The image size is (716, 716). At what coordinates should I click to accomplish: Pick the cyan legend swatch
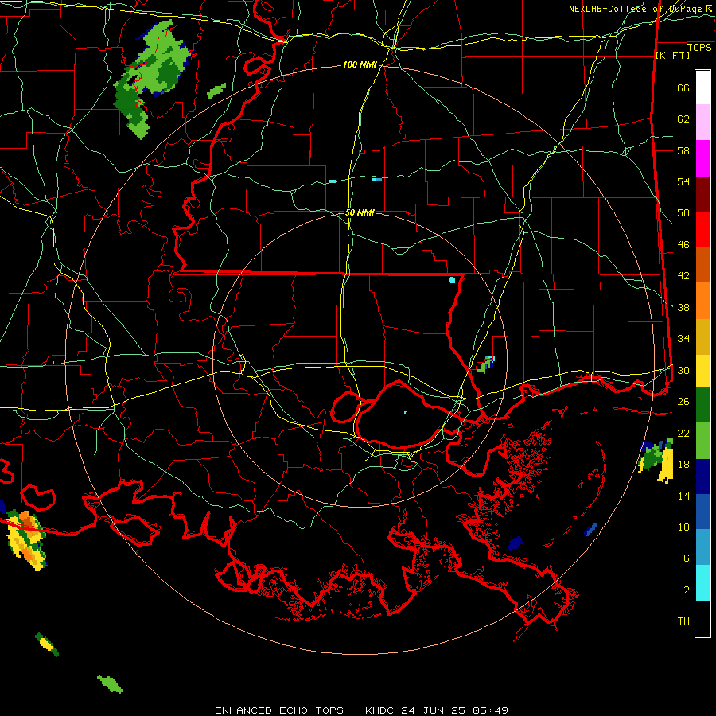702,583
